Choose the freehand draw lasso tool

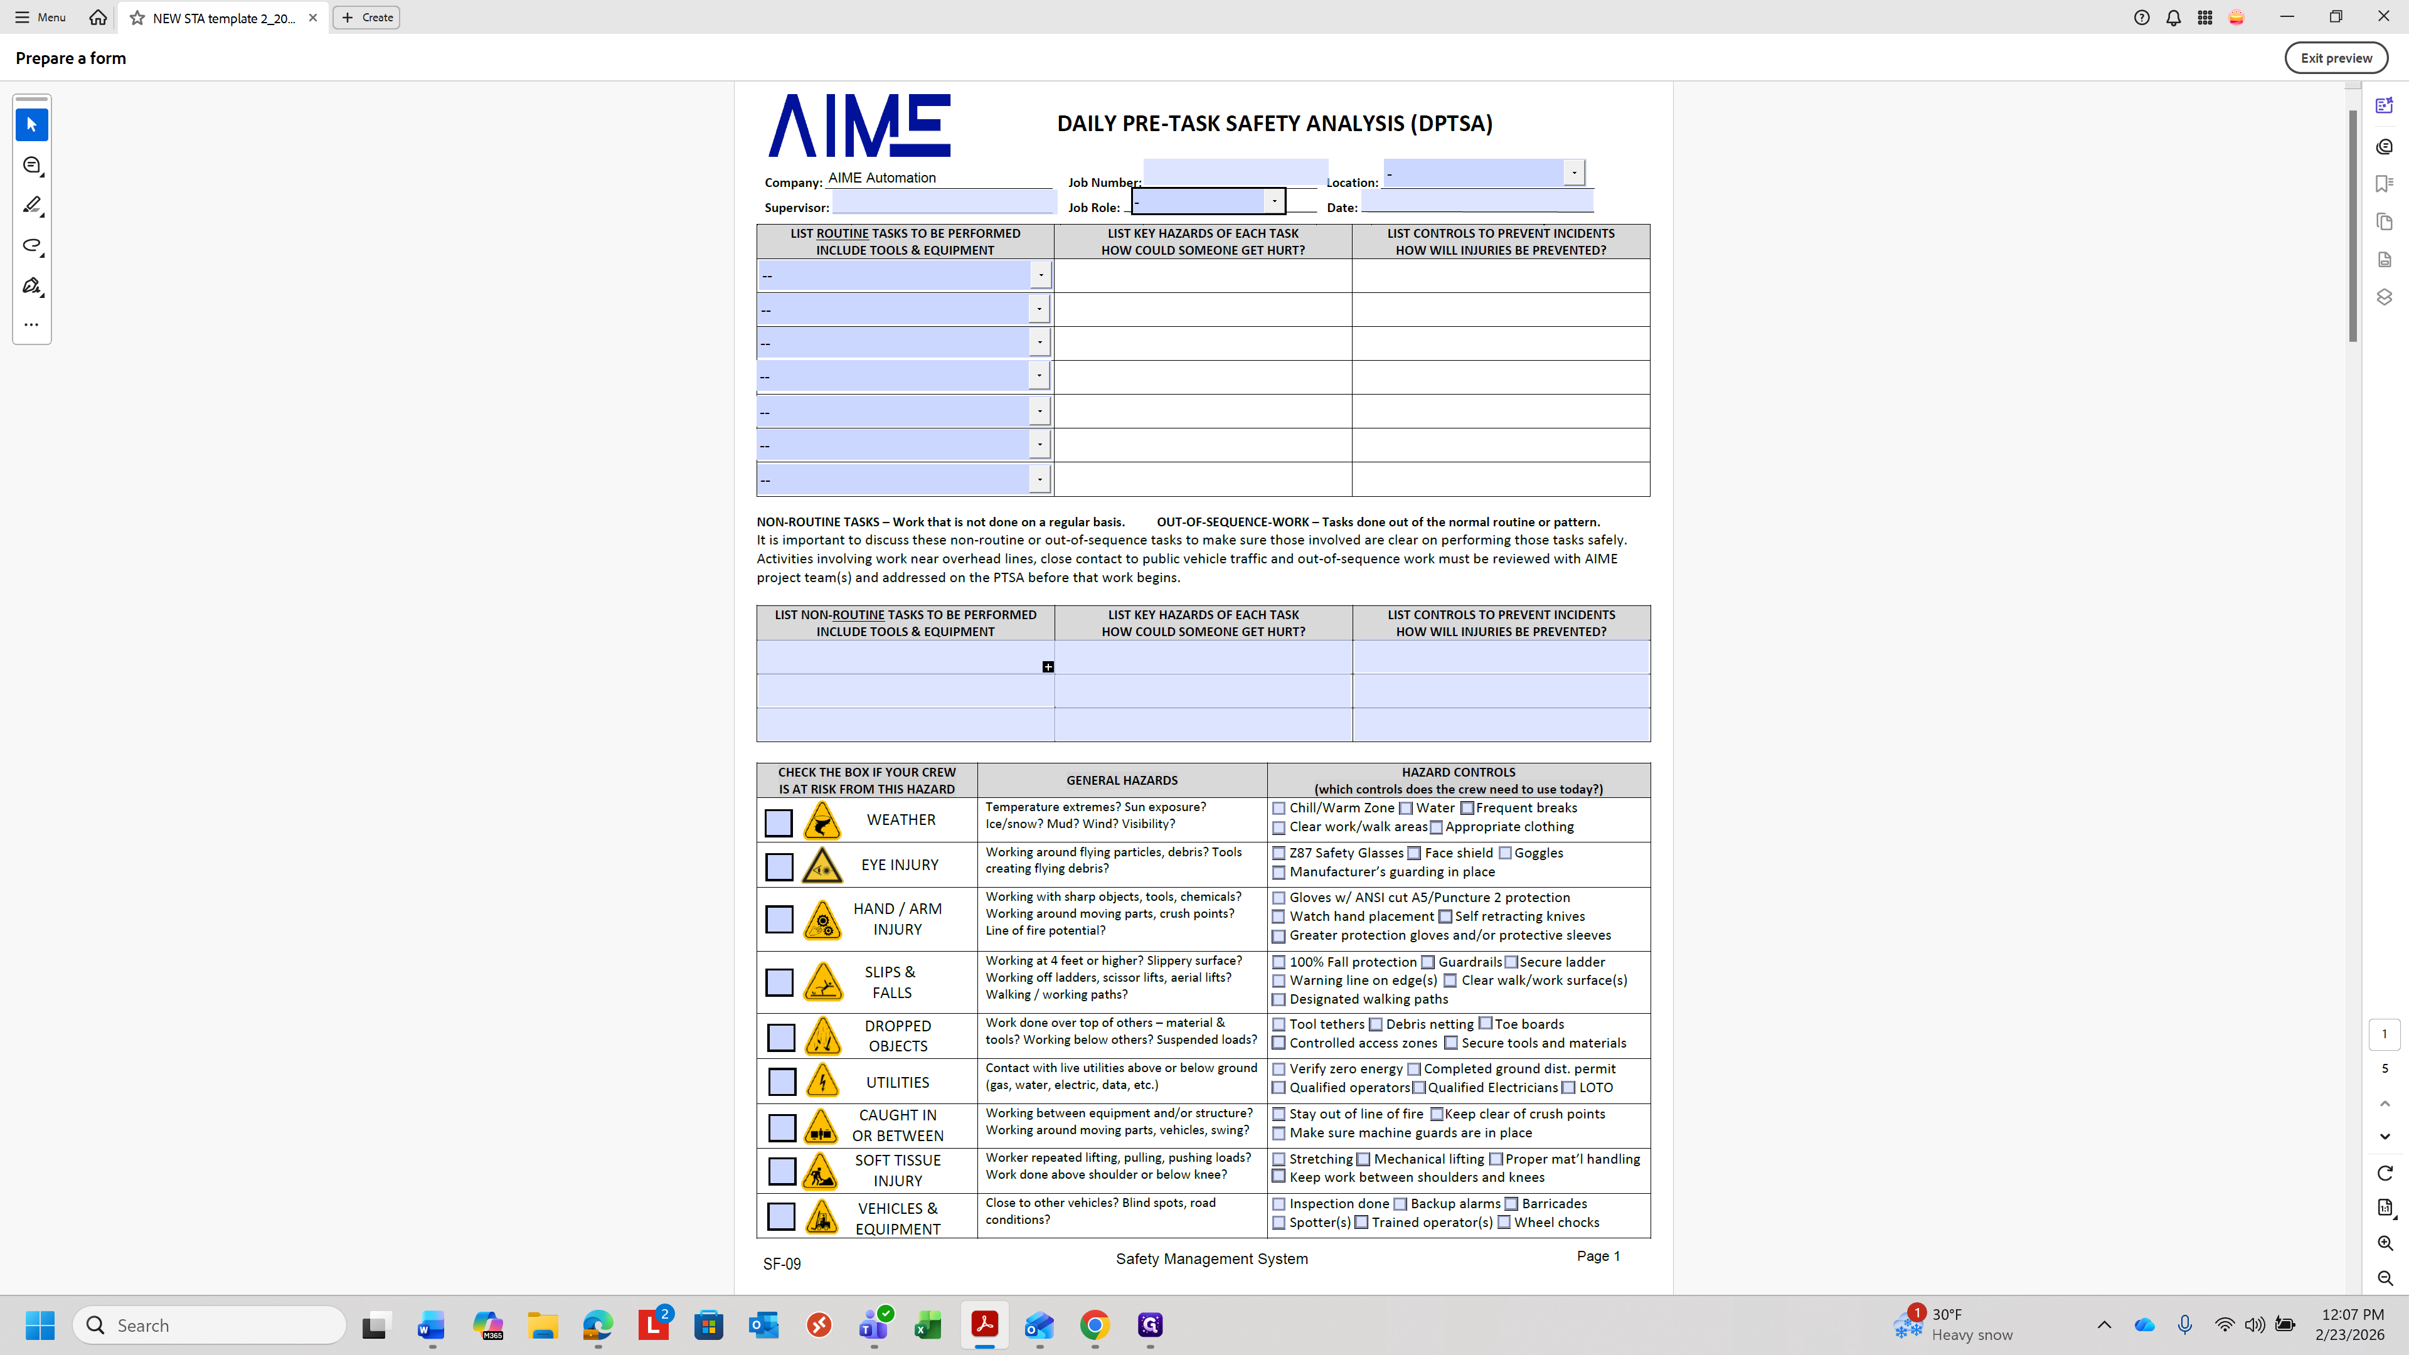(x=32, y=245)
